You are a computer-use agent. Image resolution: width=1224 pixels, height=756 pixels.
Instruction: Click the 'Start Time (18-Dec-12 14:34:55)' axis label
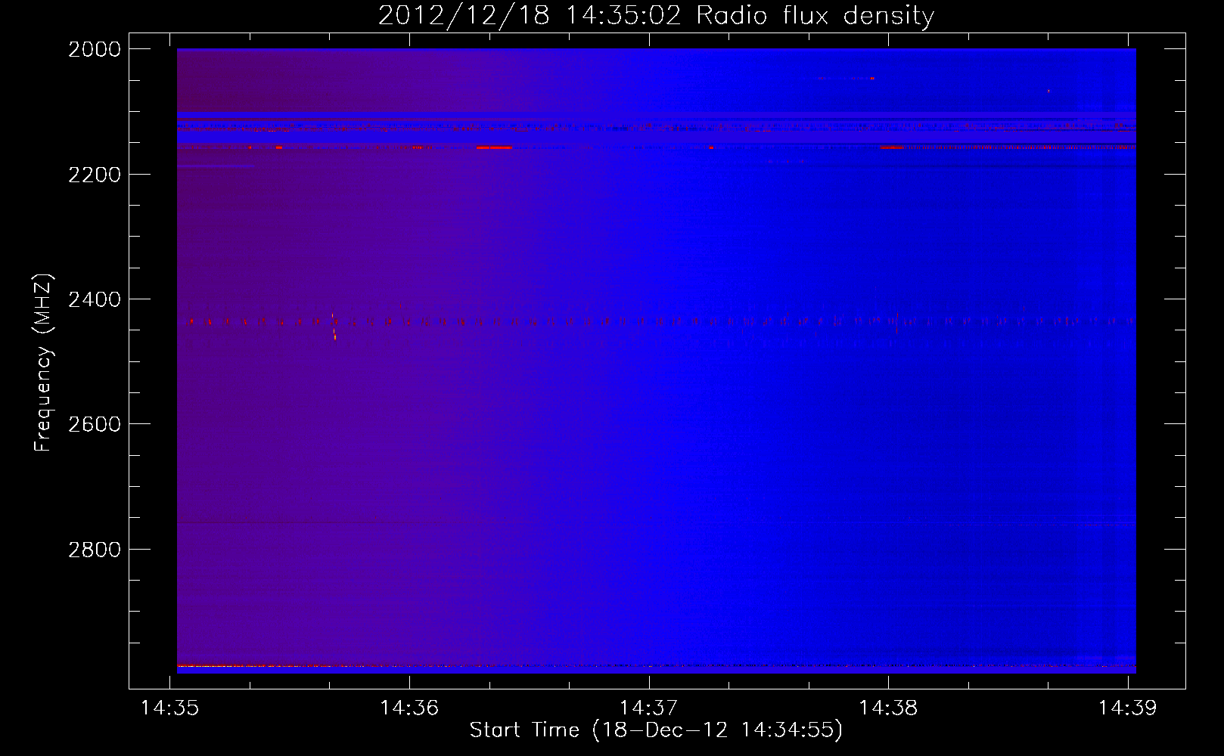tap(656, 730)
